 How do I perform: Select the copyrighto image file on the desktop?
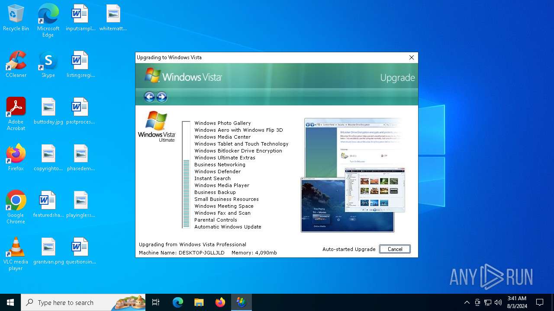[48, 158]
